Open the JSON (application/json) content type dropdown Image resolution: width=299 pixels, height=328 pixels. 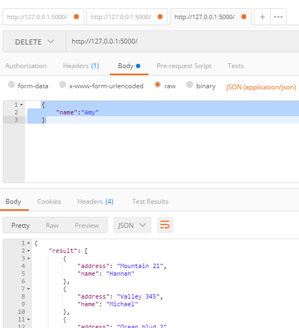(261, 87)
